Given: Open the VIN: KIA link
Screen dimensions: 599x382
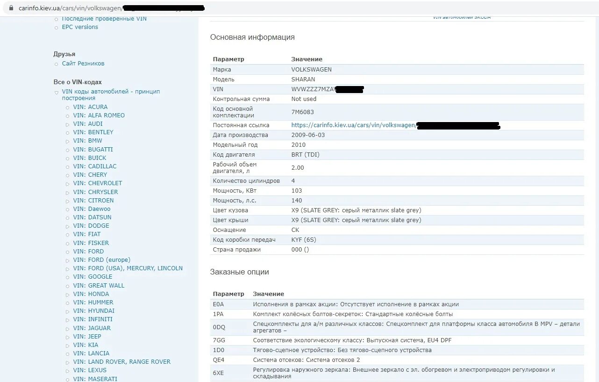Looking at the screenshot, I should [x=86, y=345].
